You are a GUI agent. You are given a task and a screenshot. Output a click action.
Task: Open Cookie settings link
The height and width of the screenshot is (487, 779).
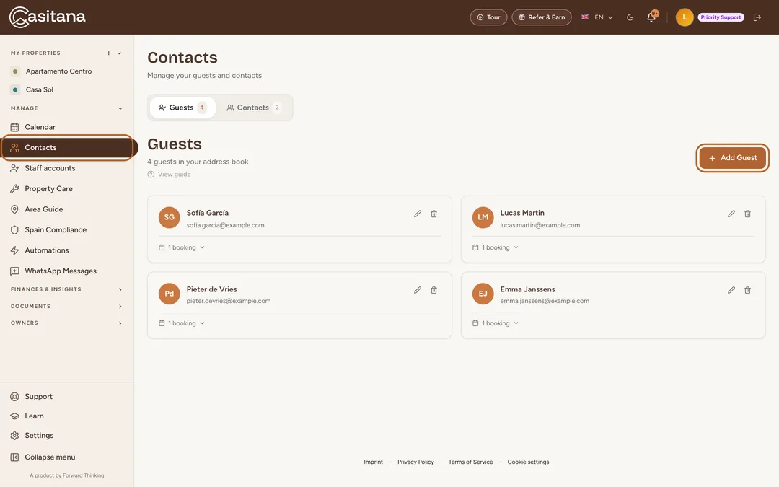[x=528, y=462]
